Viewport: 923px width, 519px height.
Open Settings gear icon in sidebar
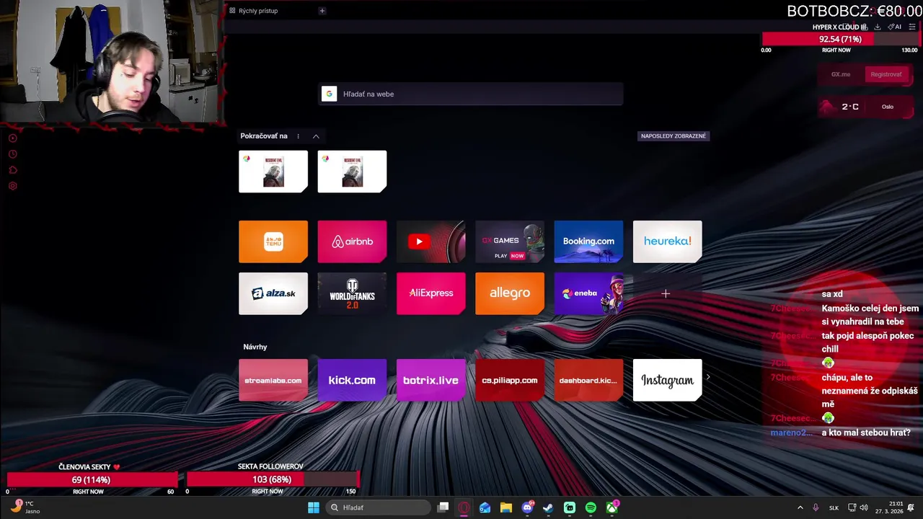[12, 186]
